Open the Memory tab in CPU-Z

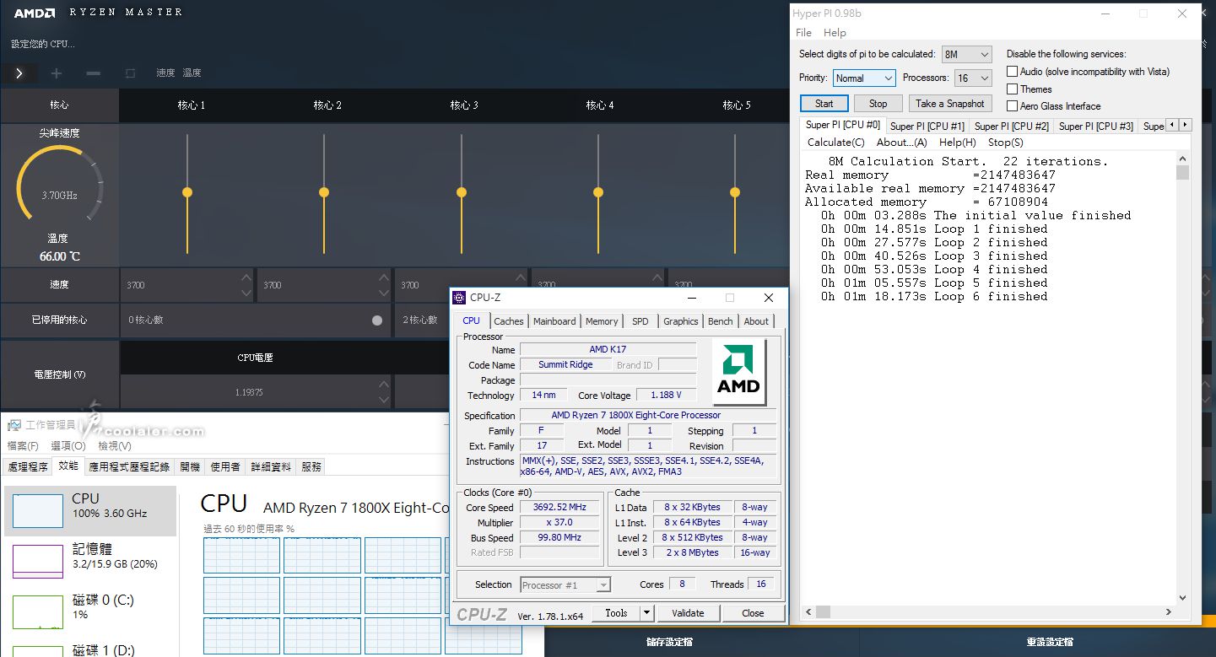602,321
